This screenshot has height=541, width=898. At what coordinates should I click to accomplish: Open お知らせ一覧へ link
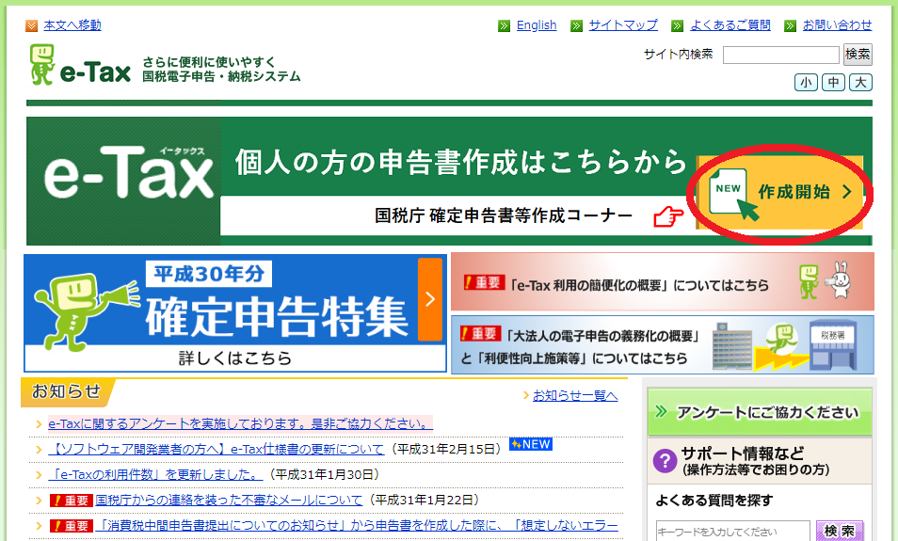(x=575, y=395)
